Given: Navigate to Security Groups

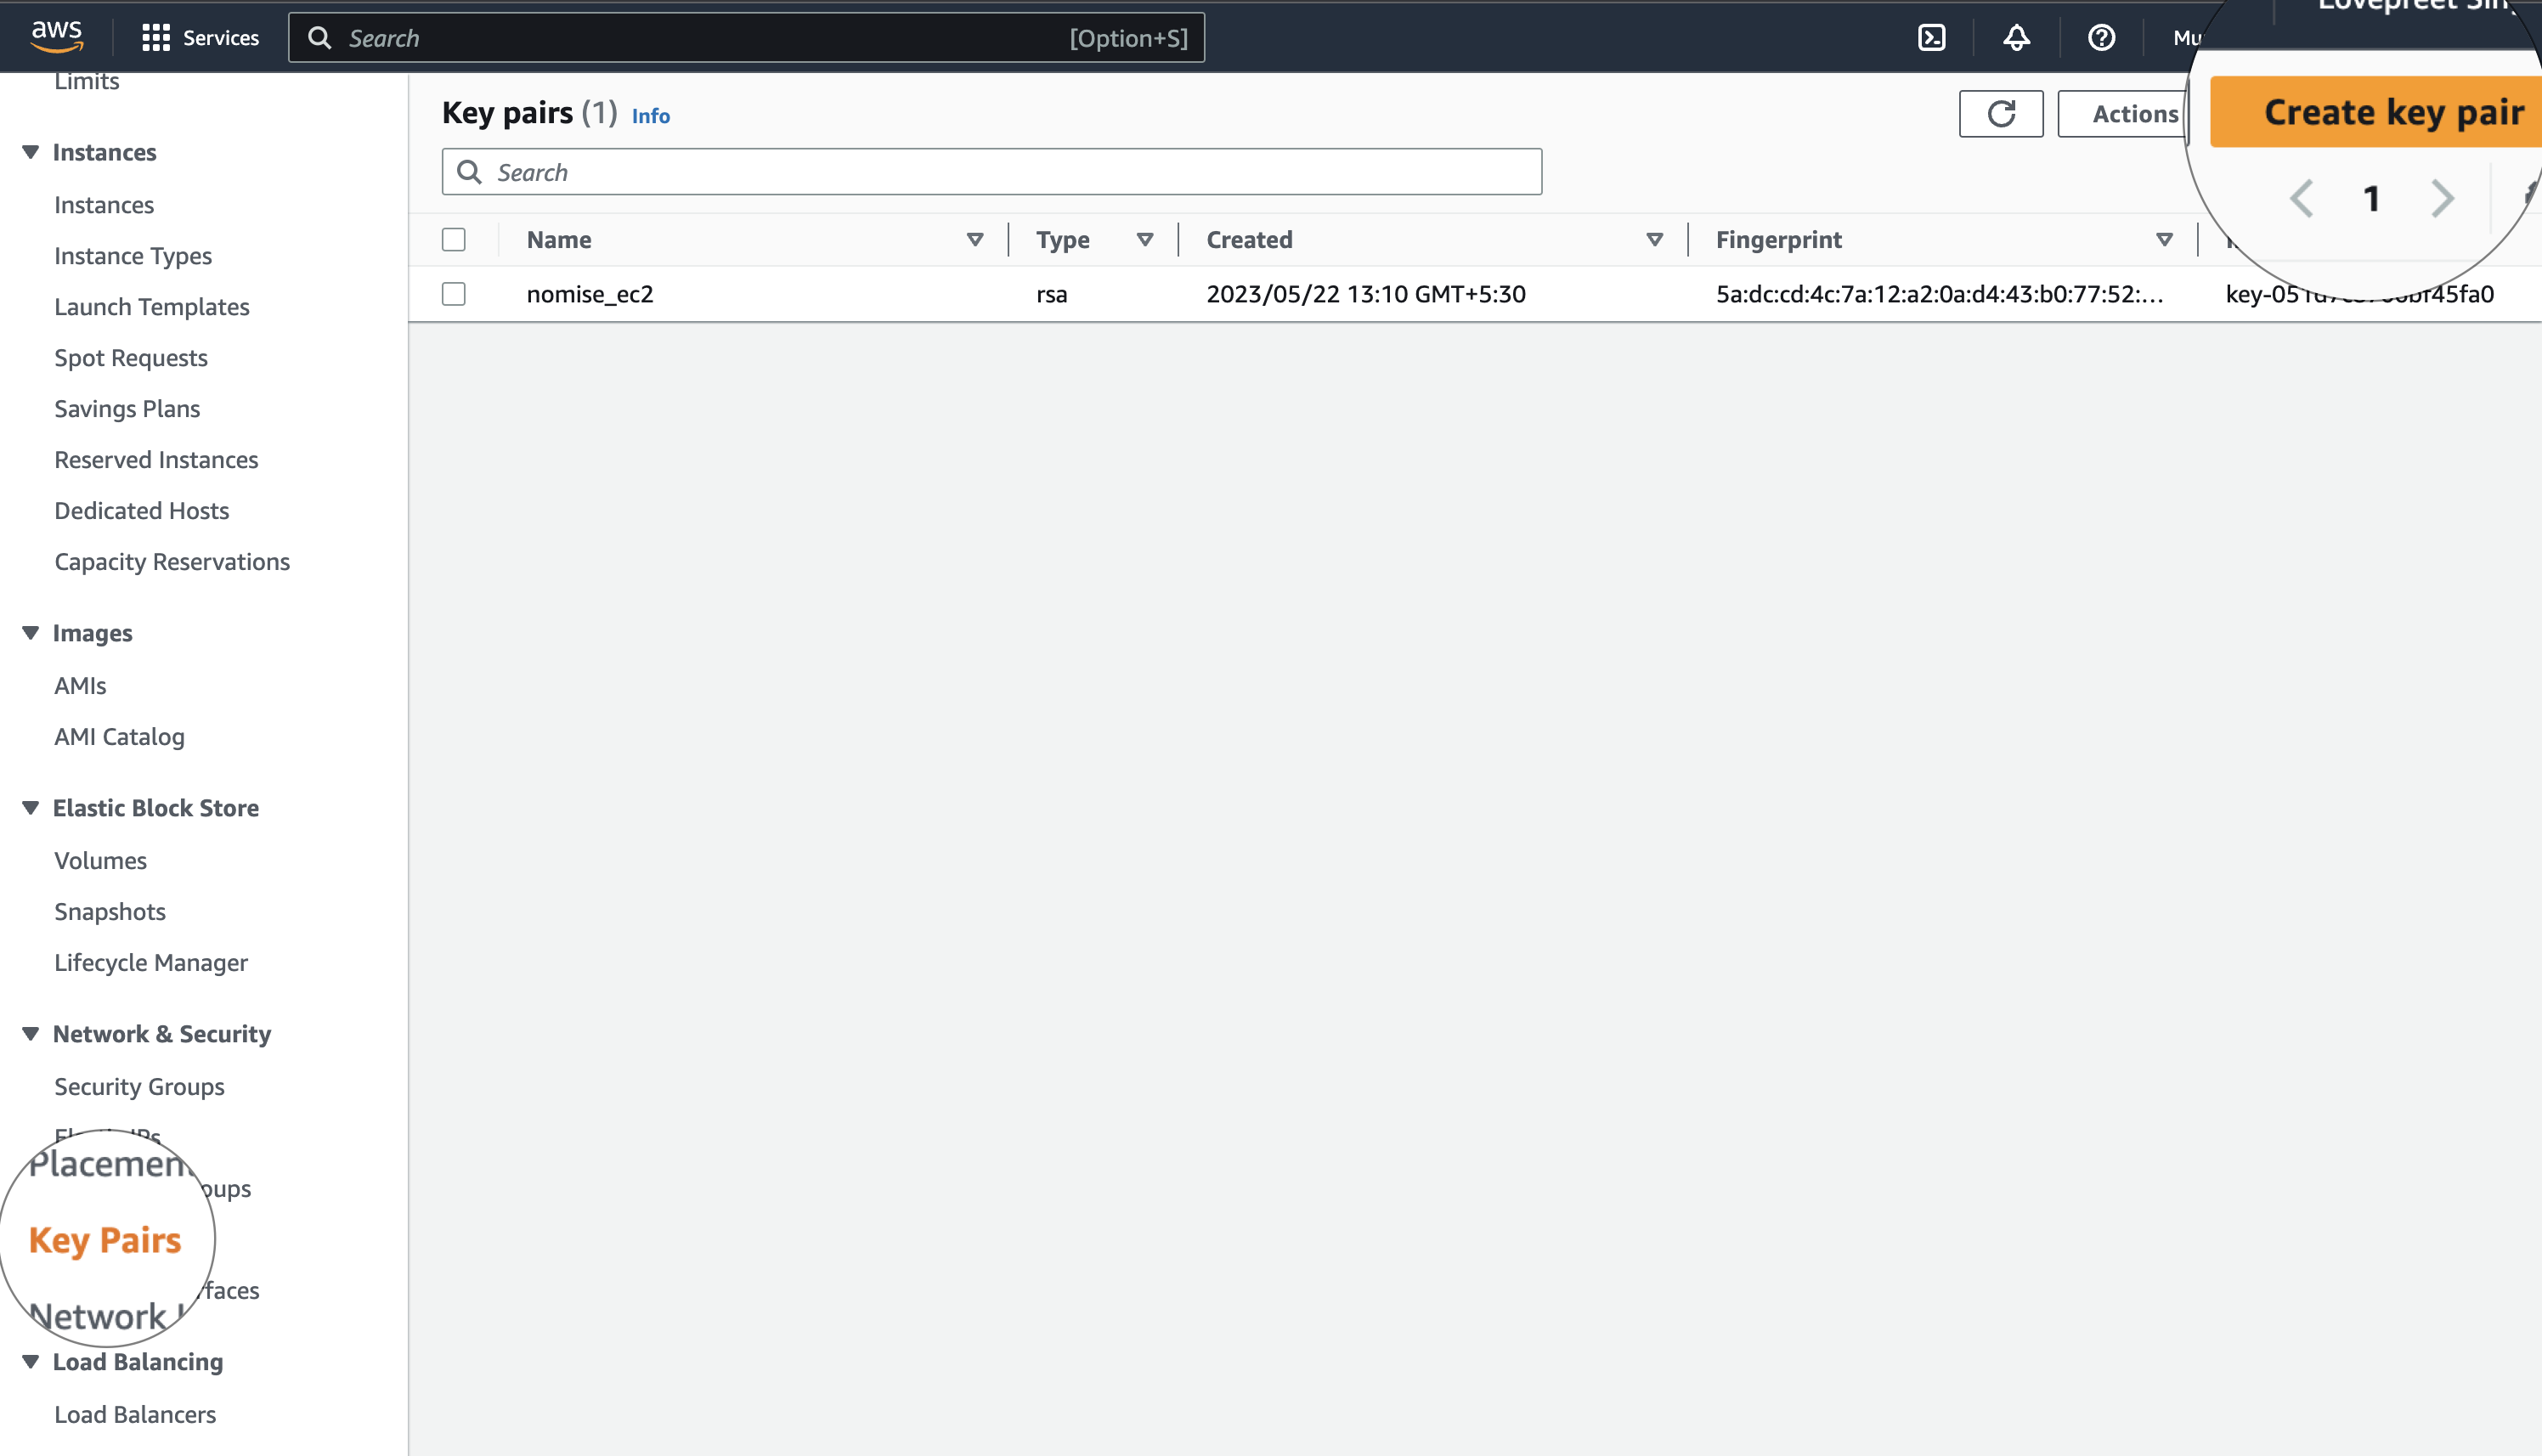Looking at the screenshot, I should tap(139, 1086).
